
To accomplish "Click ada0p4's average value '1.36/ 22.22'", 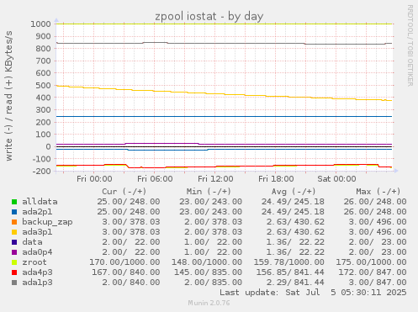I will coord(295,252).
